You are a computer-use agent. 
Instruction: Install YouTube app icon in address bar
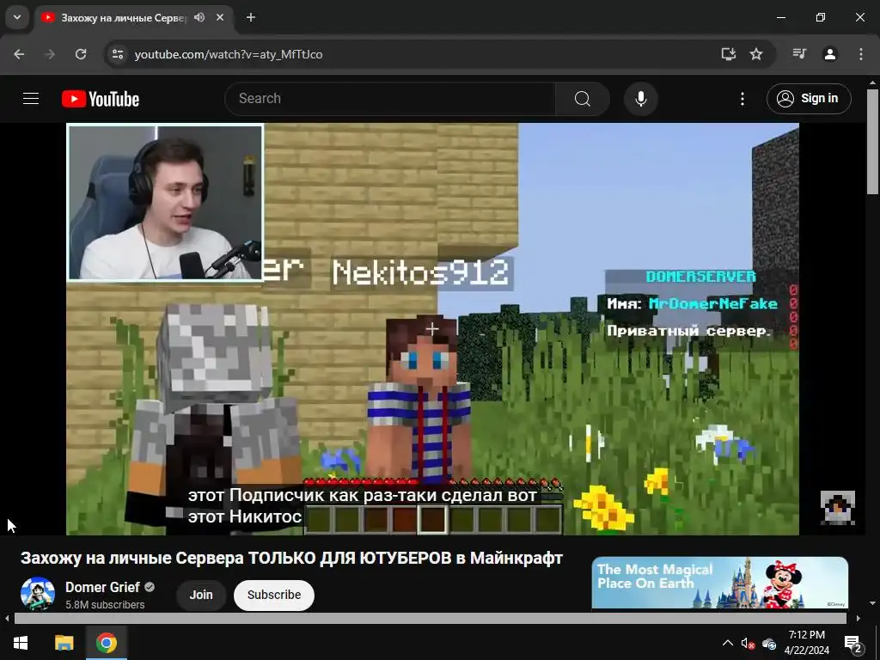[729, 54]
